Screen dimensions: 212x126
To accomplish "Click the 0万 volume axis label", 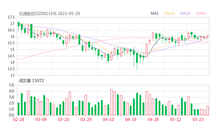I will pyautogui.click(x=12, y=115).
